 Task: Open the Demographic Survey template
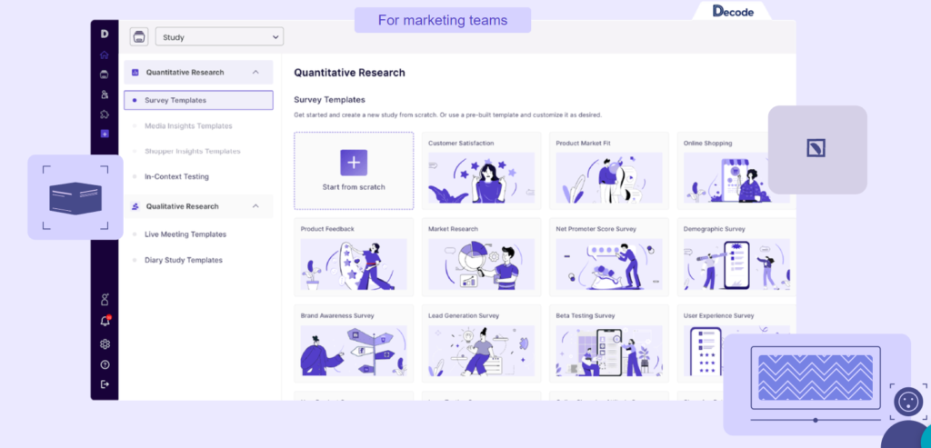[736, 257]
